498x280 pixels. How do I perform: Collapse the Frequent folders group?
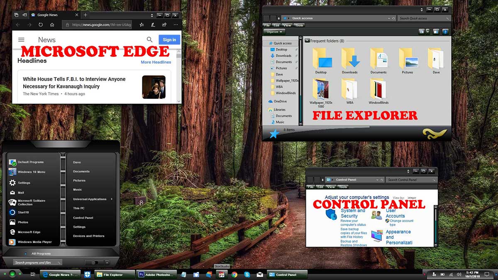pos(307,41)
